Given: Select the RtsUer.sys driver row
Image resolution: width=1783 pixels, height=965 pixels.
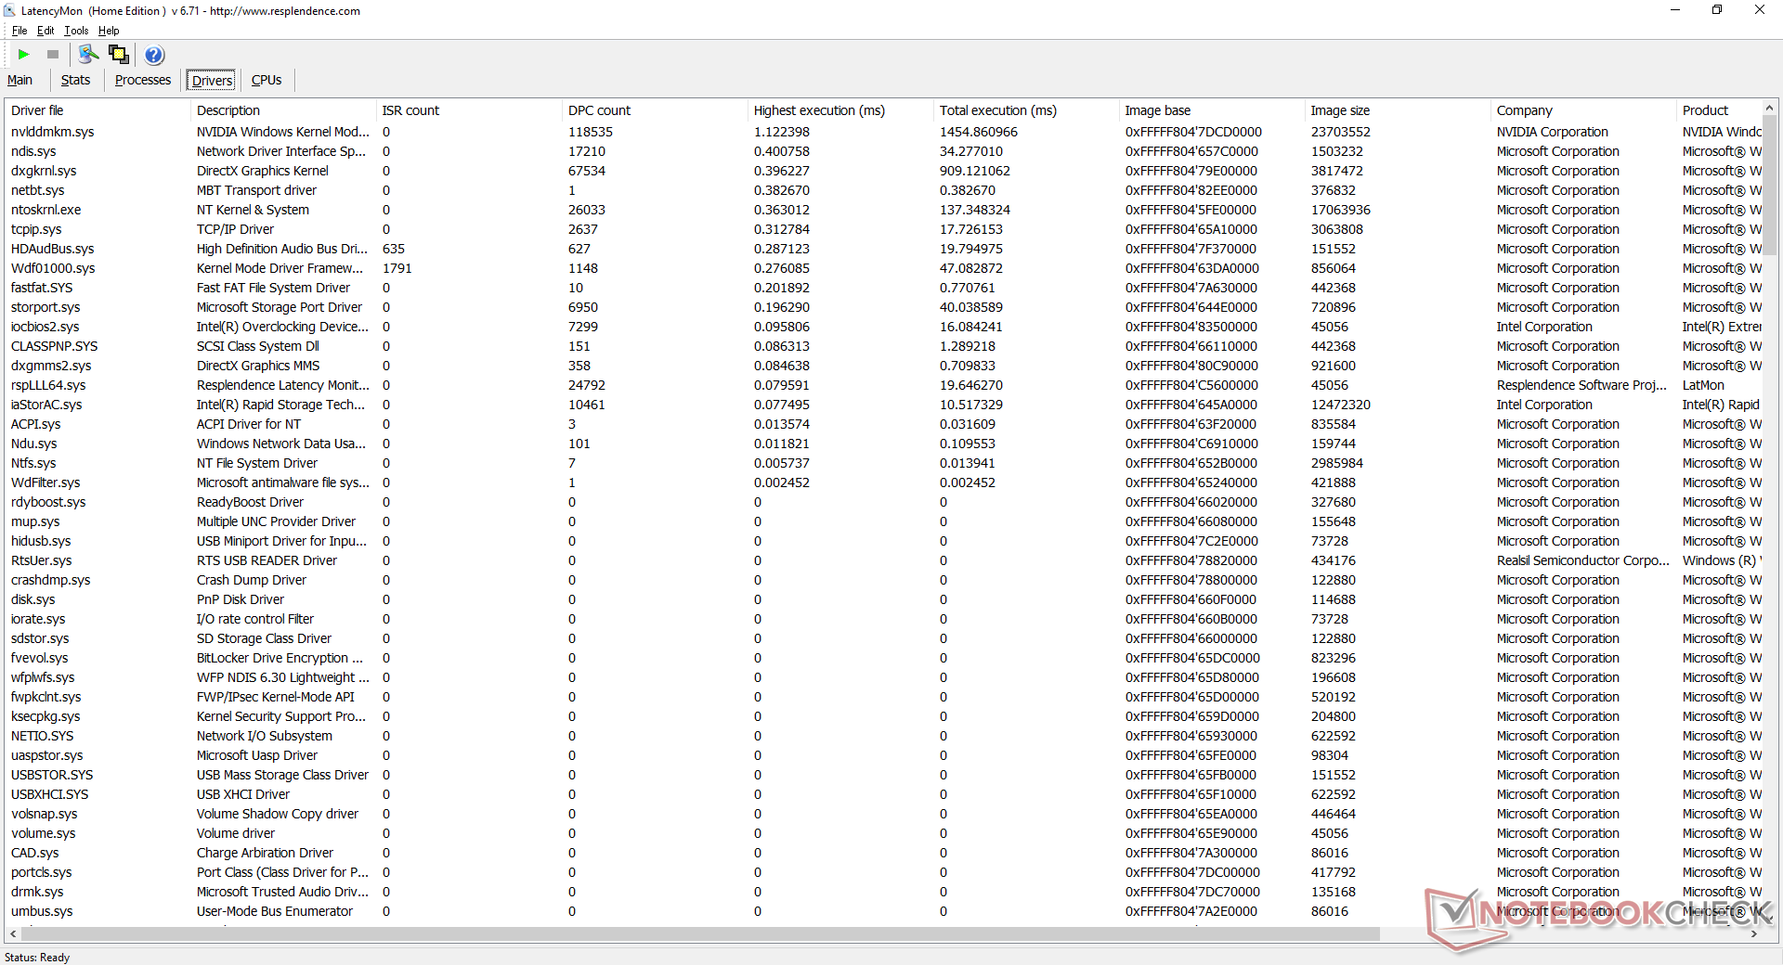Looking at the screenshot, I should (x=883, y=560).
